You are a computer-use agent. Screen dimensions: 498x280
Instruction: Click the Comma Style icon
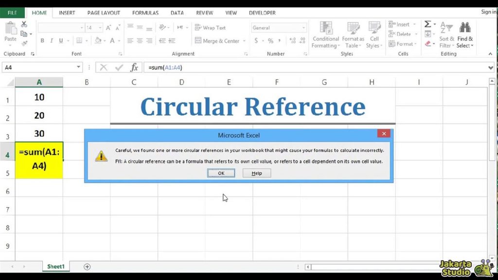pyautogui.click(x=280, y=41)
